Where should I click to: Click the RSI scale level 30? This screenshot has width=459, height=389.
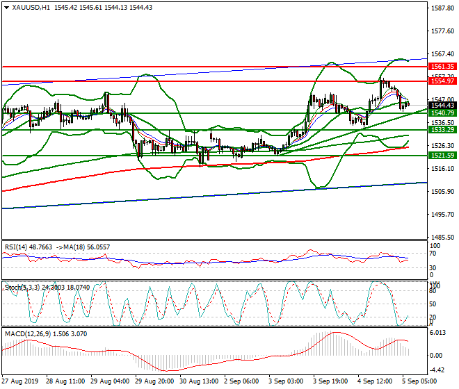click(x=433, y=267)
